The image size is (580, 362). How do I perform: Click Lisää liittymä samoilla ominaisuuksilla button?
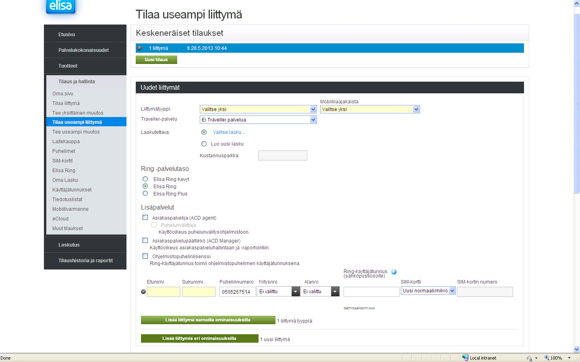208,320
